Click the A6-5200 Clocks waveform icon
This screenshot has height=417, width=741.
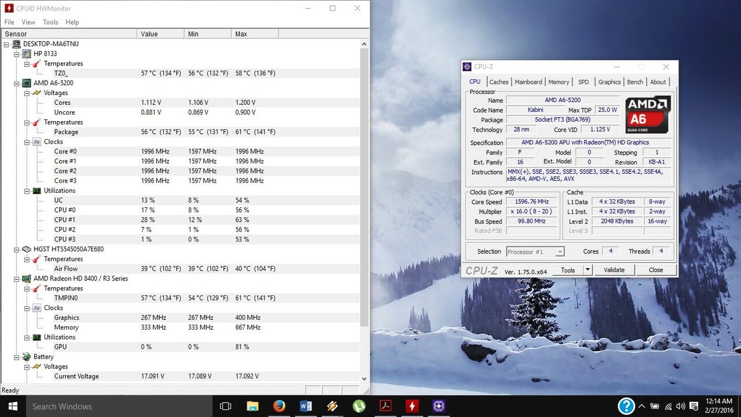pos(36,142)
